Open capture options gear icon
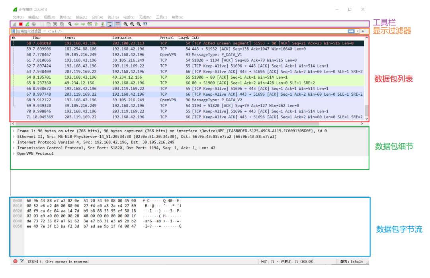This screenshot has height=278, width=430. point(34,24)
